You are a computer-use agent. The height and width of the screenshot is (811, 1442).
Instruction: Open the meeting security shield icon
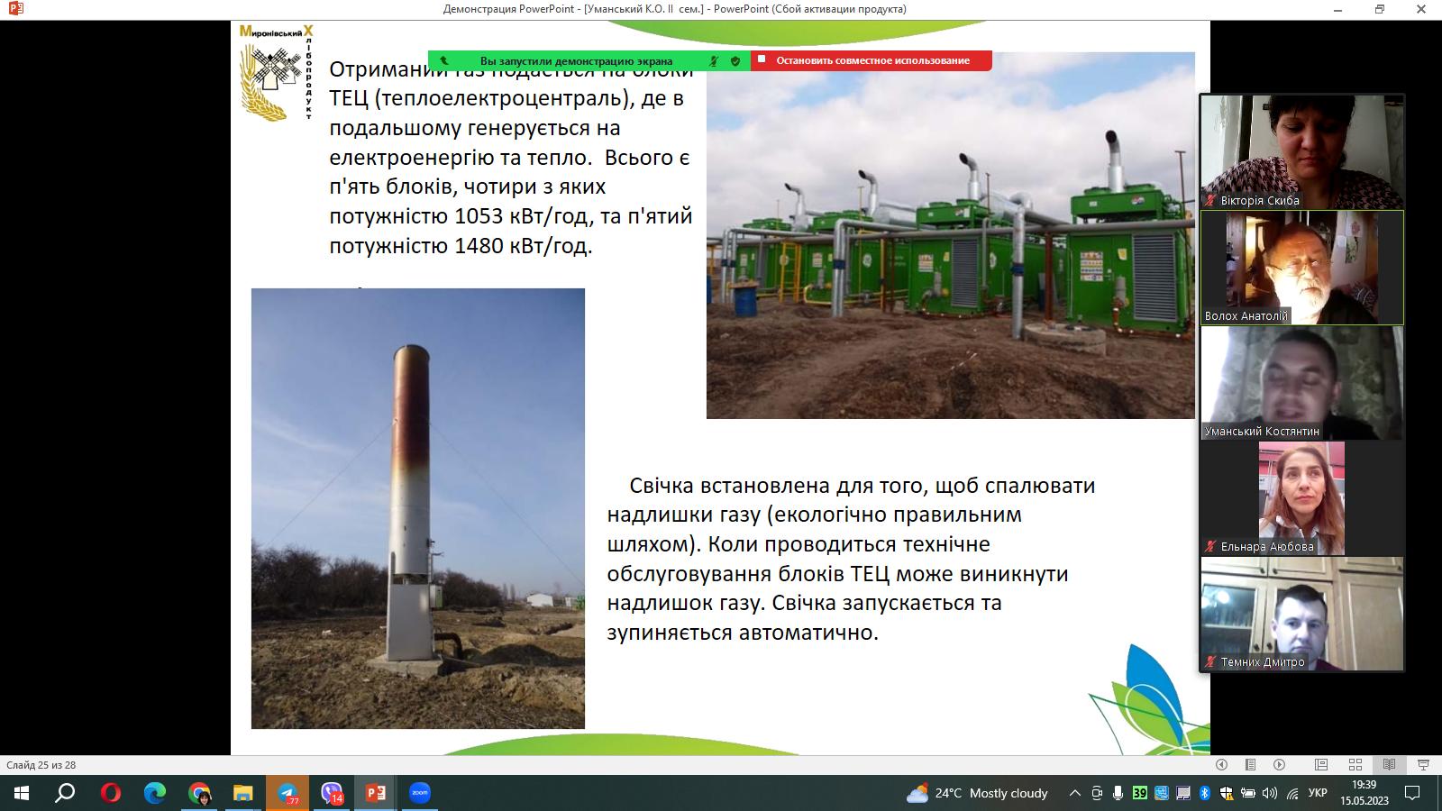point(734,61)
